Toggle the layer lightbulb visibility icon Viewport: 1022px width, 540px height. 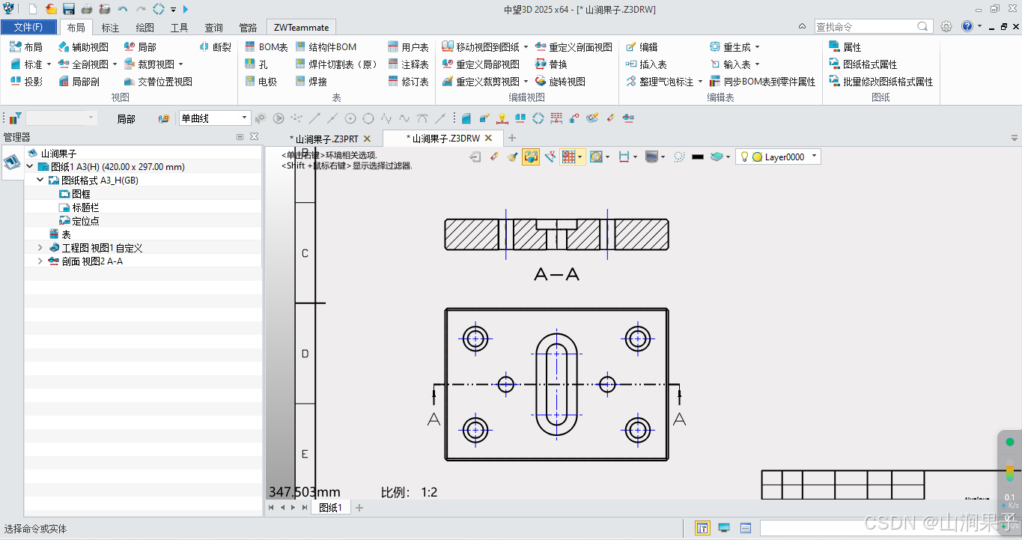[745, 157]
